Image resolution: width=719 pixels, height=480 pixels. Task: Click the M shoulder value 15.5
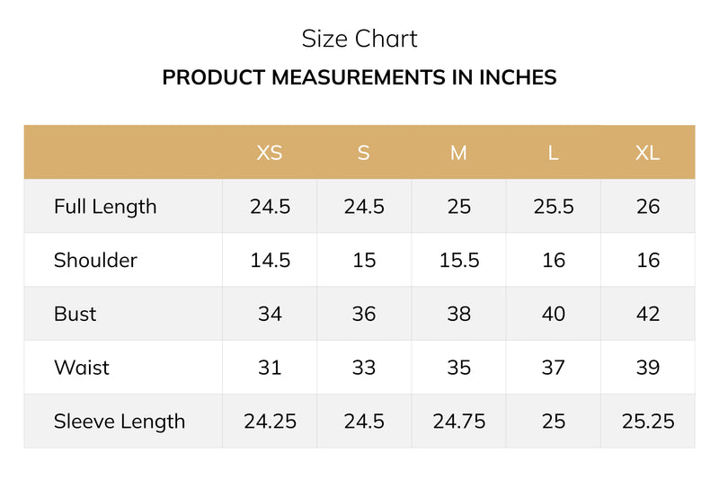pyautogui.click(x=459, y=261)
